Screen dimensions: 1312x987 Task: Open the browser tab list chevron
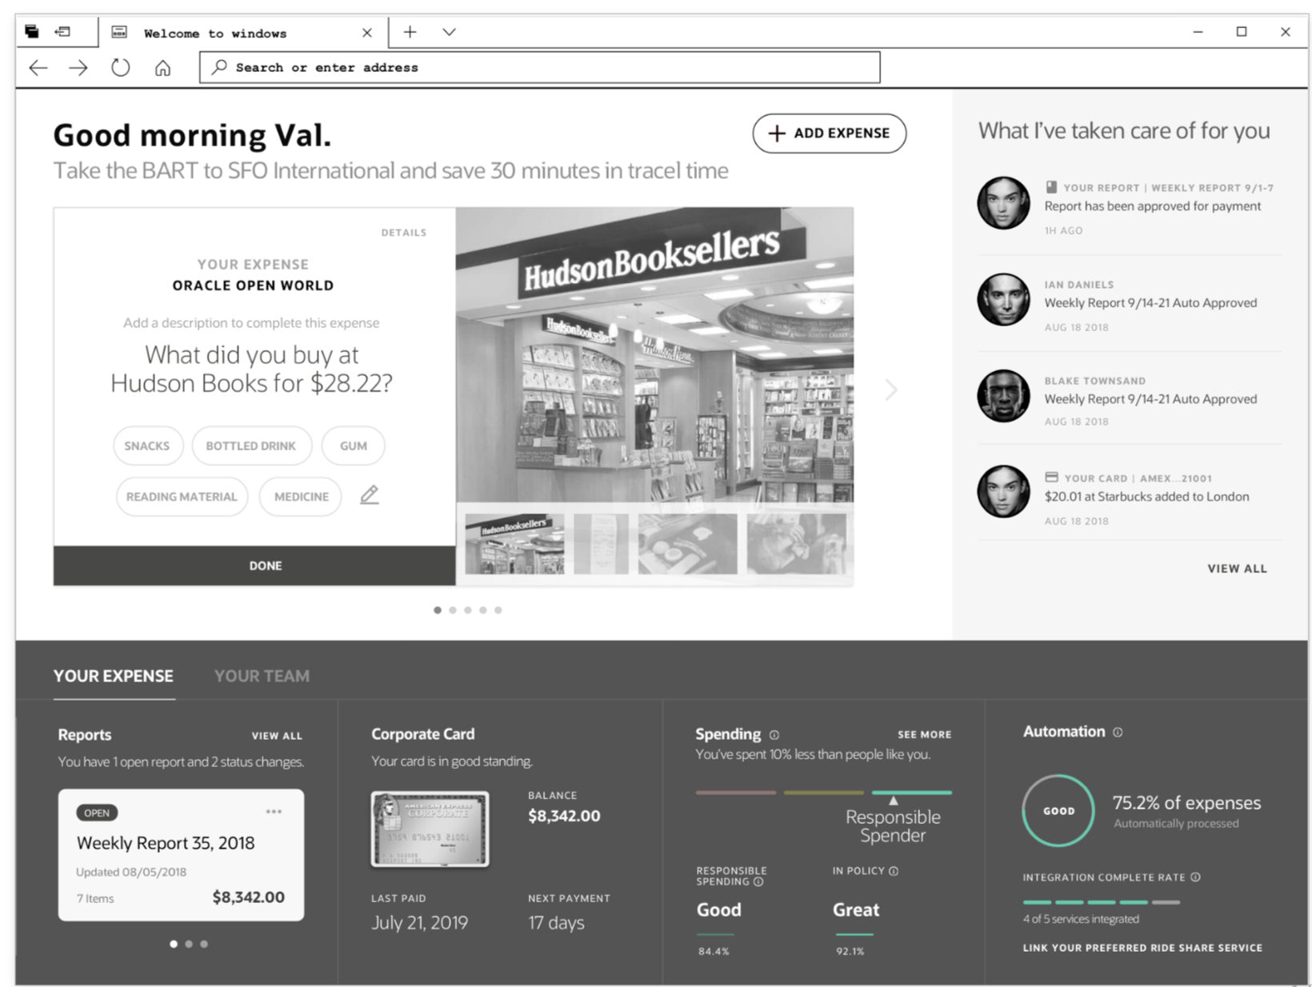pyautogui.click(x=449, y=32)
